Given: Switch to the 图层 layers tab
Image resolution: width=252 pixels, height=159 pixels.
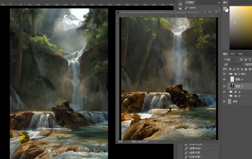Looking at the screenshot, I should (225, 54).
